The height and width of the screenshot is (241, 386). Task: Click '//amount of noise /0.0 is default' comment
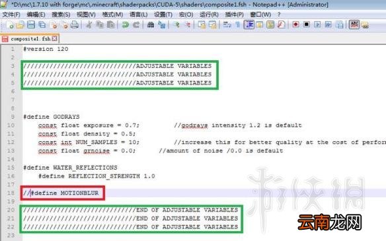click(221, 151)
